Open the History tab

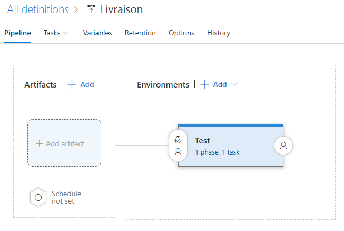click(219, 33)
